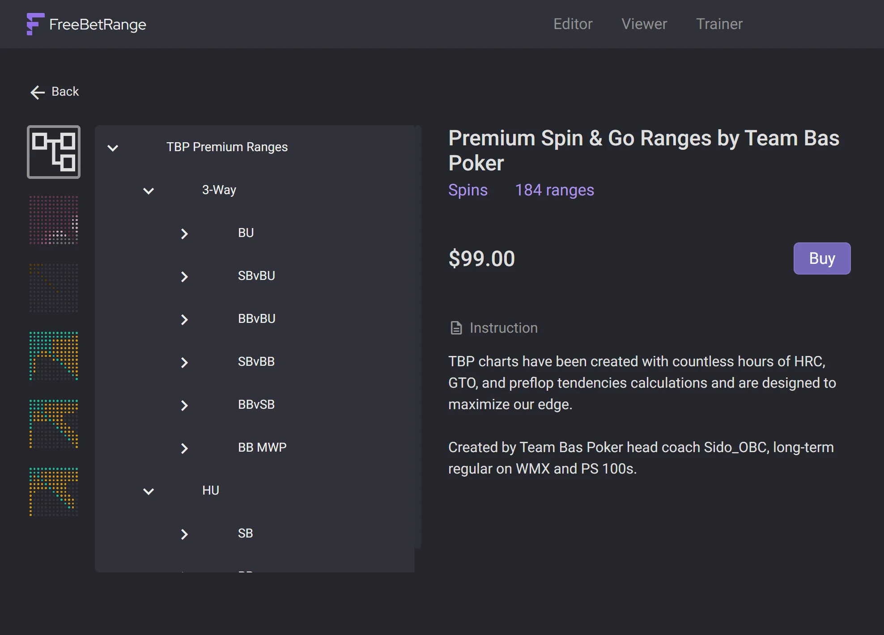
Task: Collapse the 3-Way section
Action: pos(149,191)
